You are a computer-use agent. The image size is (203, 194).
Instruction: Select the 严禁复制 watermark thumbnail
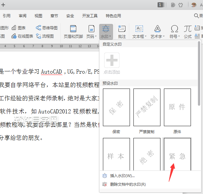(147, 107)
